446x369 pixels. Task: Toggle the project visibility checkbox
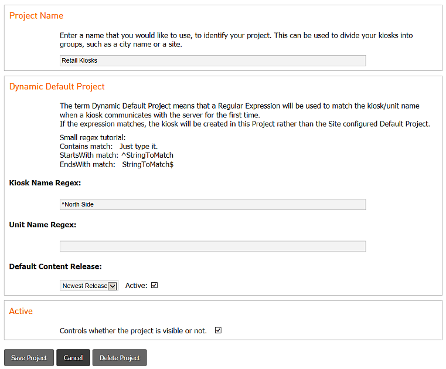(x=218, y=330)
